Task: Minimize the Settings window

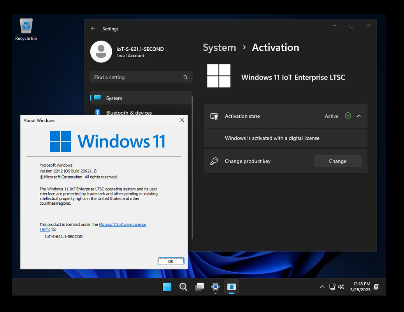Action: click(334, 26)
